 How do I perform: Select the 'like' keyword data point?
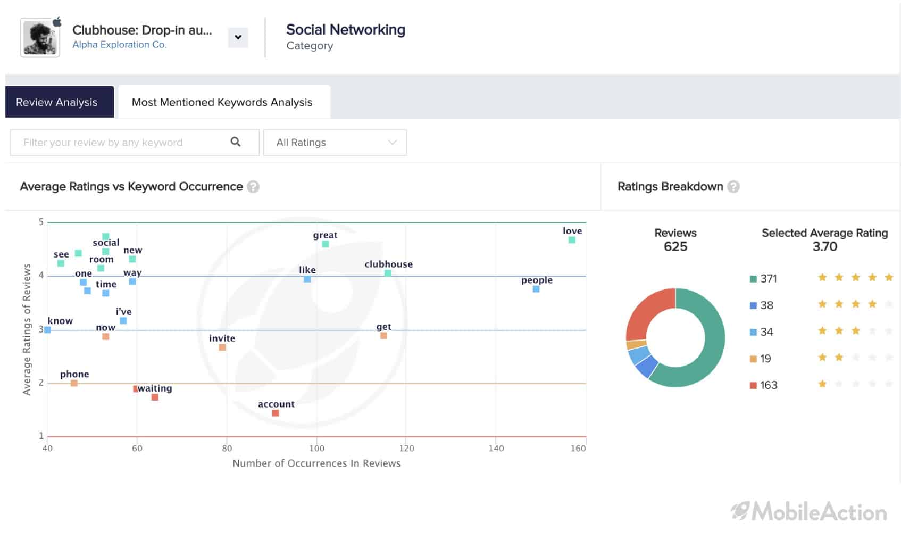[307, 279]
